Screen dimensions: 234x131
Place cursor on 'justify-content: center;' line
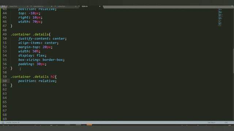[42, 39]
